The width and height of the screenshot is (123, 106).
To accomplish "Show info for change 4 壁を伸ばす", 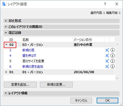I will pyautogui.click(x=113, y=55).
